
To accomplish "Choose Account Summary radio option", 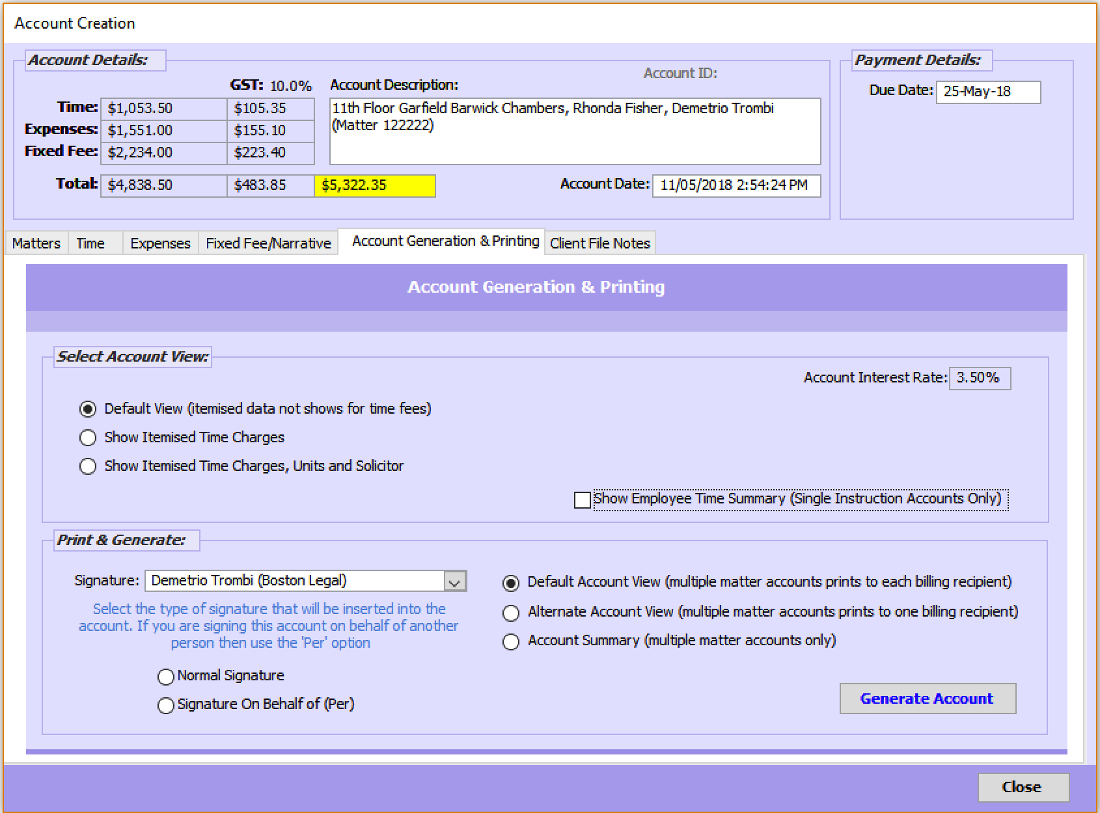I will coord(511,641).
